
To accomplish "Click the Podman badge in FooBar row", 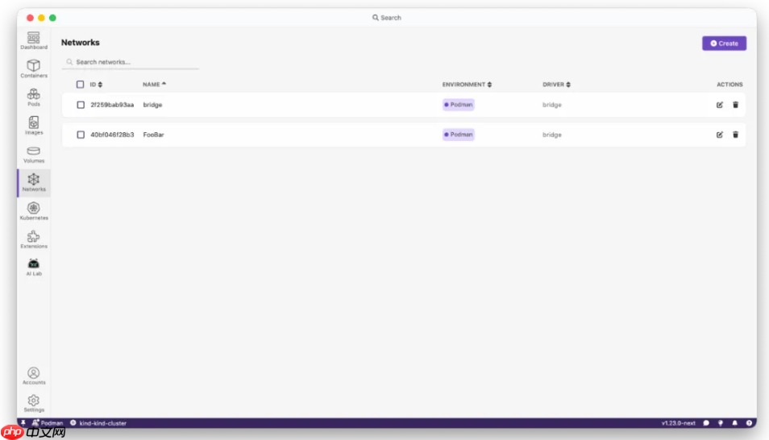I will 458,135.
